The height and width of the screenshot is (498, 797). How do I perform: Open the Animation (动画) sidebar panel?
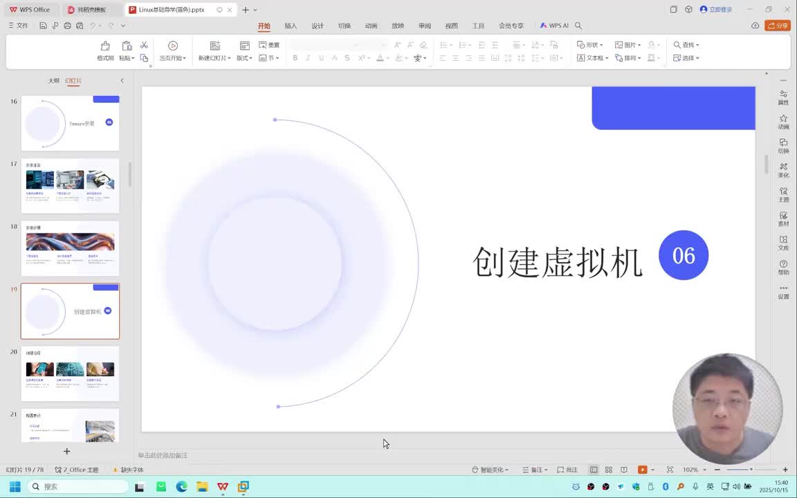click(783, 122)
